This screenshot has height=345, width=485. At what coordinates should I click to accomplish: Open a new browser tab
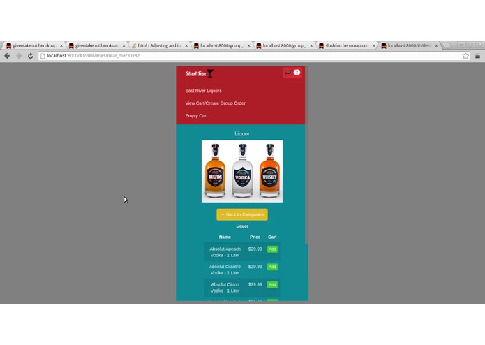click(447, 45)
